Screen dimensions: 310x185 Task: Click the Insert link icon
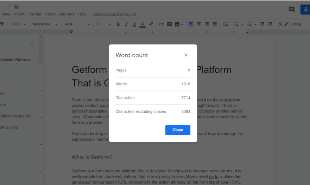coord(162,24)
